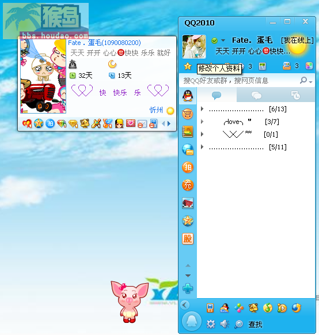Switch to the single-bubble contacts tab

[x=217, y=95]
